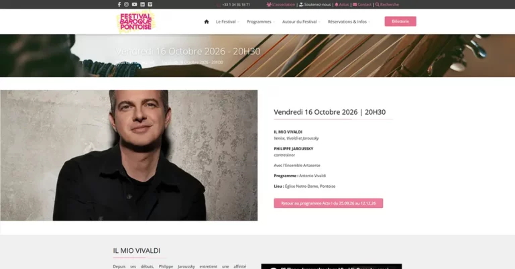Screen dimensions: 515x269
Task: Click the text Avec l'Ensemble Artaserse
Action: coord(297,166)
